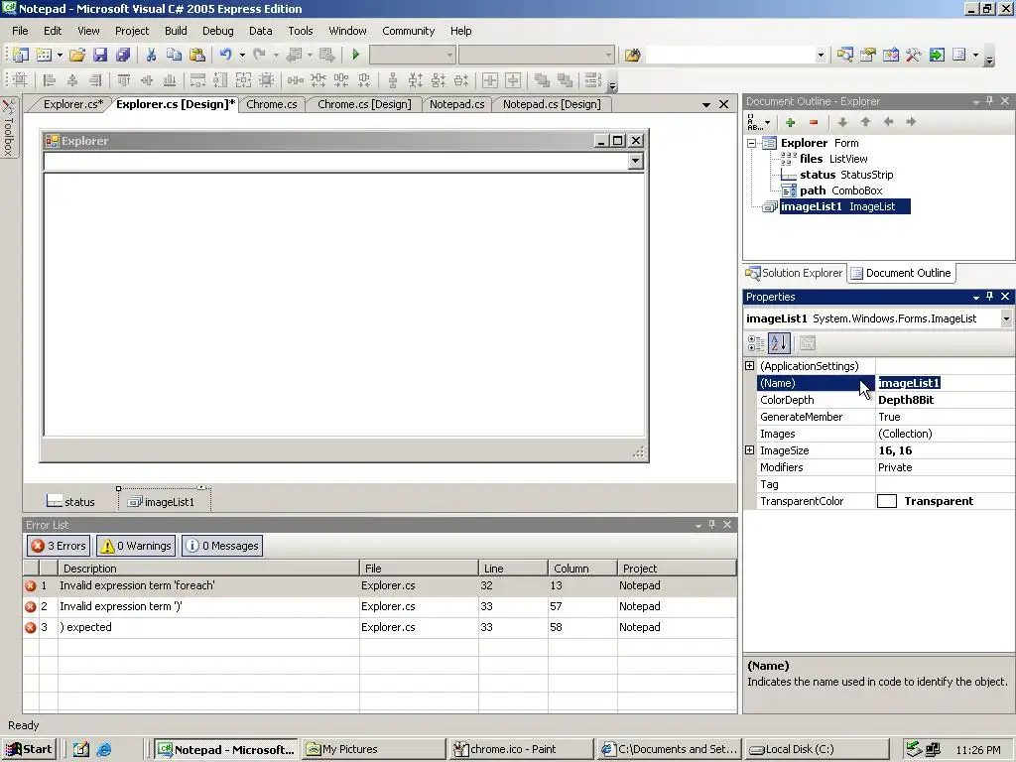
Task: Open Local Disk (C:) taskbar button
Action: [817, 750]
